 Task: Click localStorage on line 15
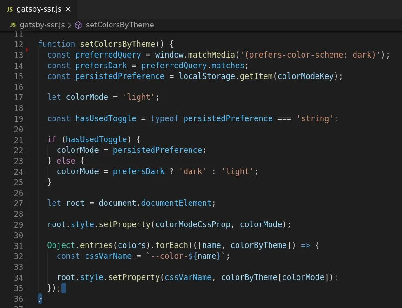(207, 76)
